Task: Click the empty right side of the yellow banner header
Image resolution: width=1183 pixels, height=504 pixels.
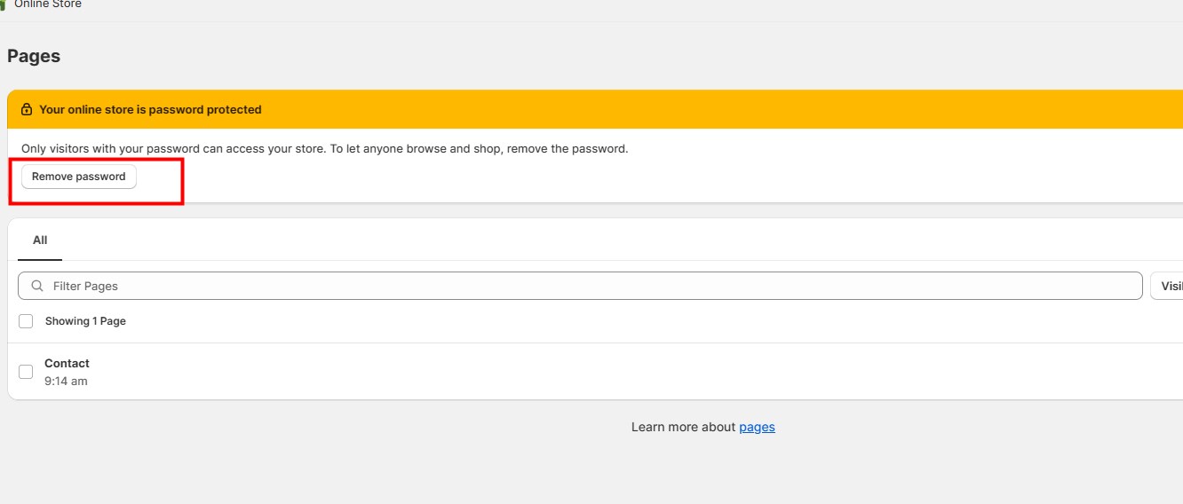Action: click(799, 110)
